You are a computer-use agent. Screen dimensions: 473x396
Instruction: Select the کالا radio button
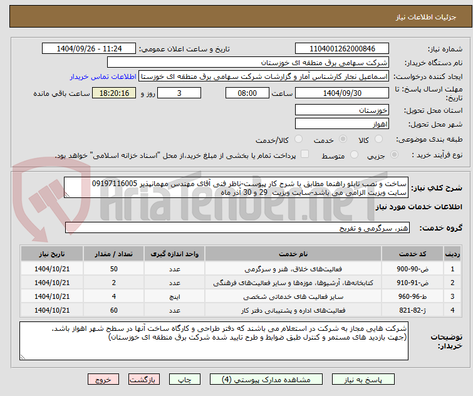click(378, 139)
